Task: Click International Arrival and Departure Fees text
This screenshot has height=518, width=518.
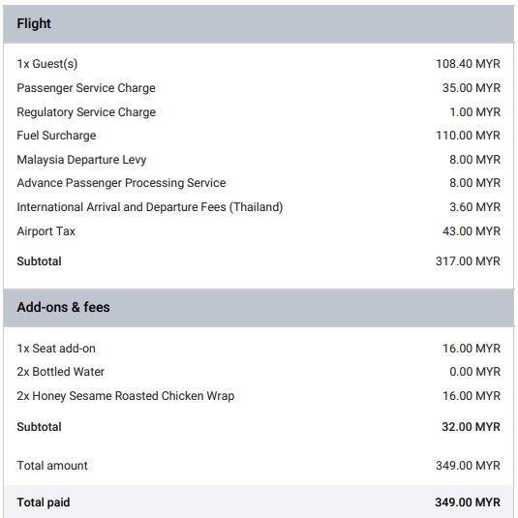Action: click(150, 207)
